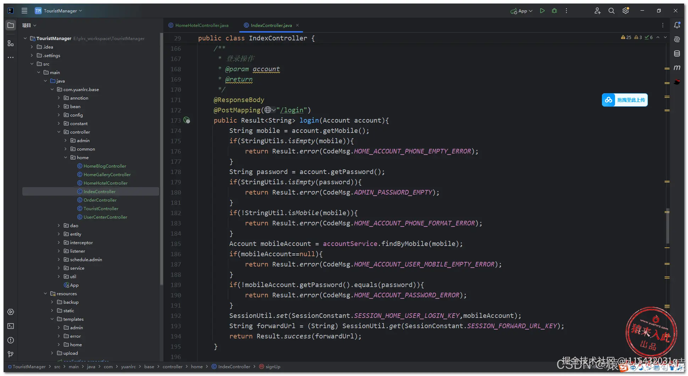This screenshot has width=688, height=376.
Task: Open the Git tool window
Action: pyautogui.click(x=11, y=354)
